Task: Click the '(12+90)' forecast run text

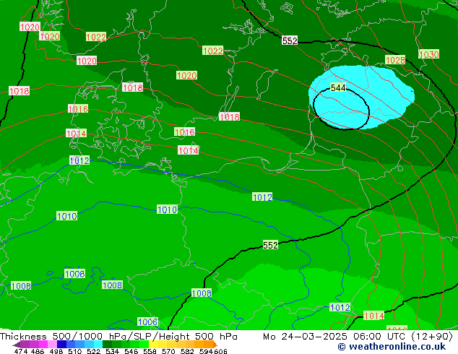Action: [x=432, y=337]
